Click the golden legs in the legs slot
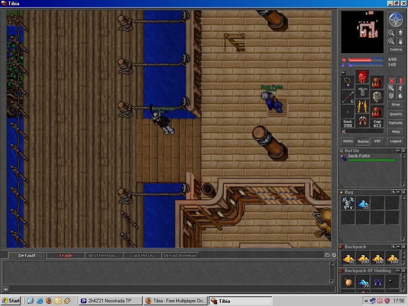408x306 pixels. [362, 106]
